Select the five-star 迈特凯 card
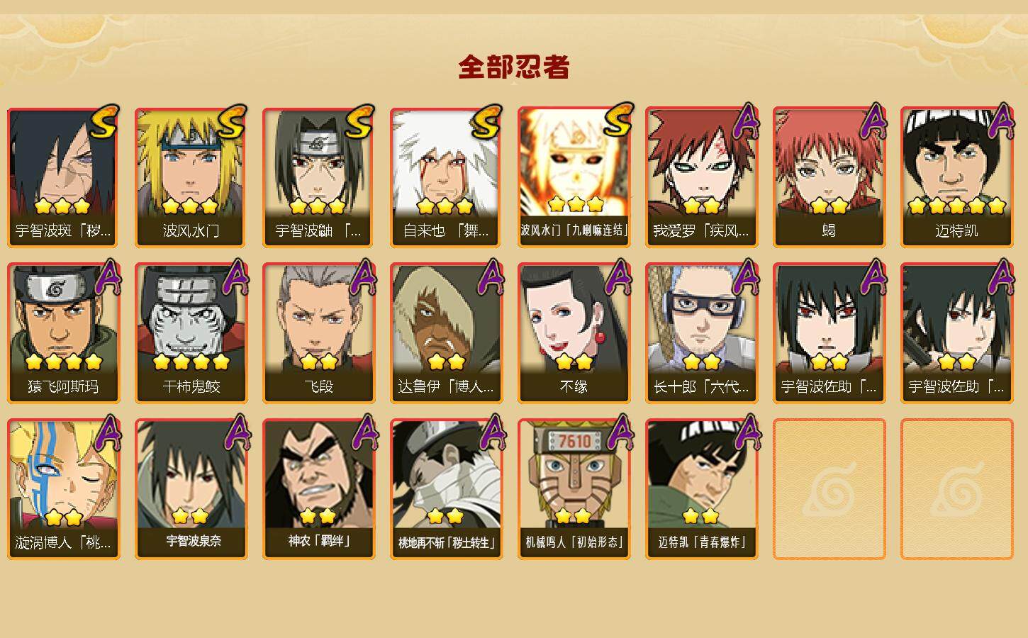The image size is (1028, 638). (956, 177)
